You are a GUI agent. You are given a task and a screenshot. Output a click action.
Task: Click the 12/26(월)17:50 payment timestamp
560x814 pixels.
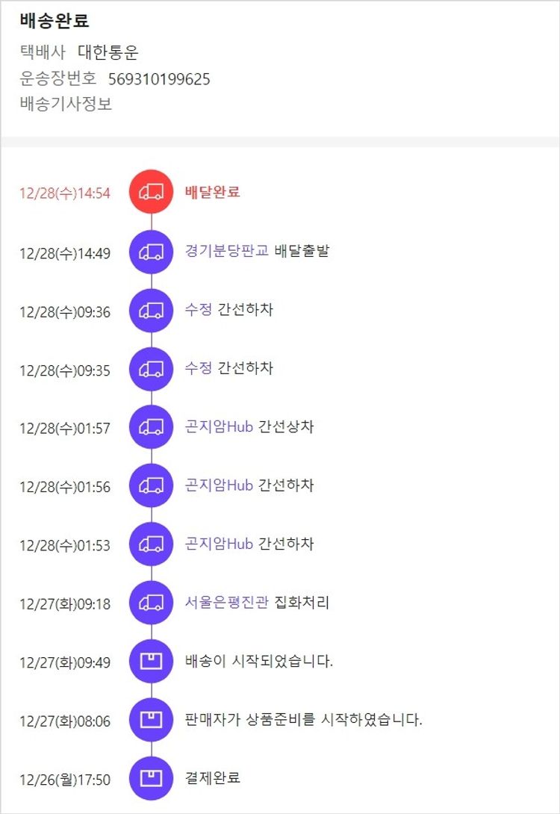[65, 780]
